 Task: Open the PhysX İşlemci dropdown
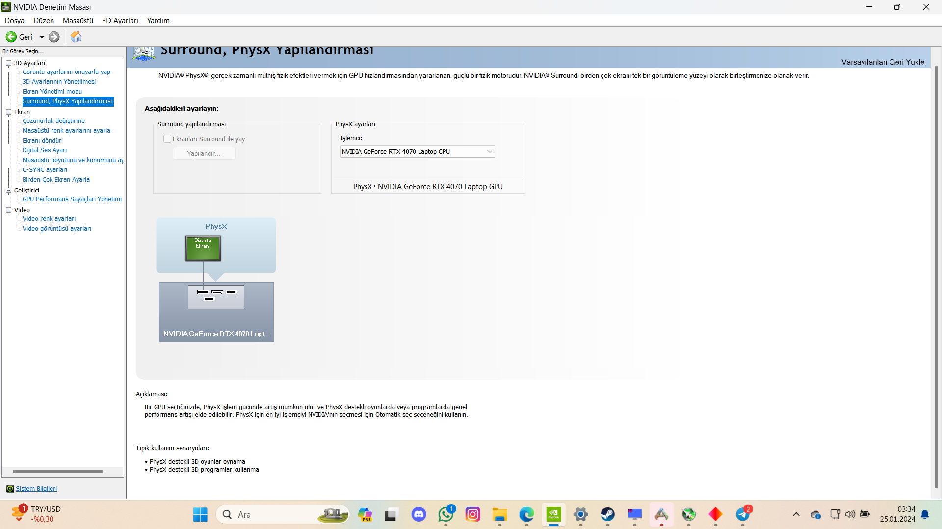[418, 152]
